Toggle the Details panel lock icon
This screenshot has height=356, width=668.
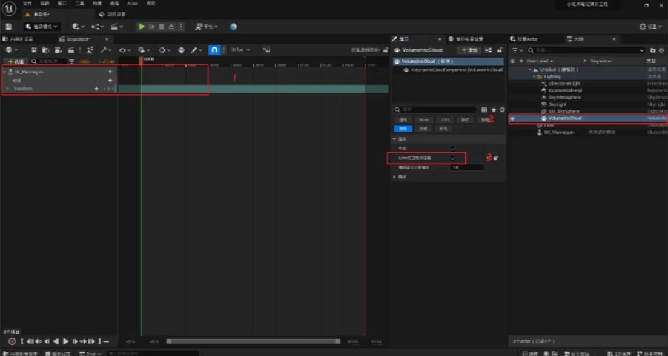tap(500, 50)
